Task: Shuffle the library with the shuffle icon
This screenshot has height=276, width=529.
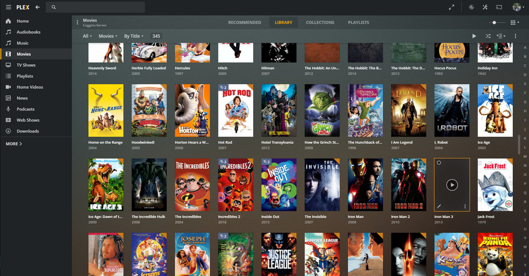Action: coord(488,36)
